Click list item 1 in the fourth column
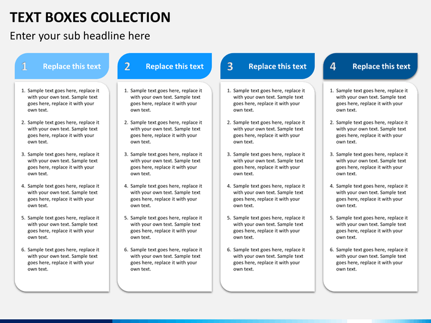Image resolution: width=431 pixels, height=323 pixels. pos(369,100)
